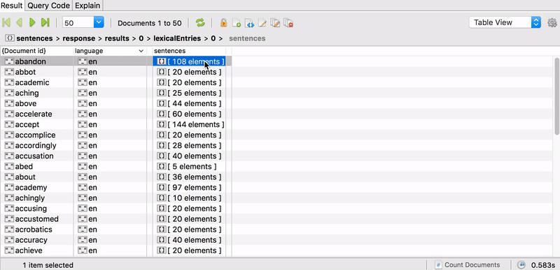This screenshot has height=270, width=560.
Task: Click the duplicate document icon
Action: coord(275,23)
